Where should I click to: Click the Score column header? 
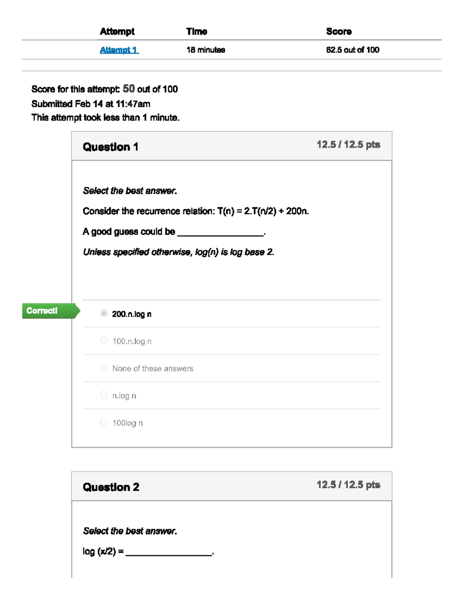click(x=335, y=32)
